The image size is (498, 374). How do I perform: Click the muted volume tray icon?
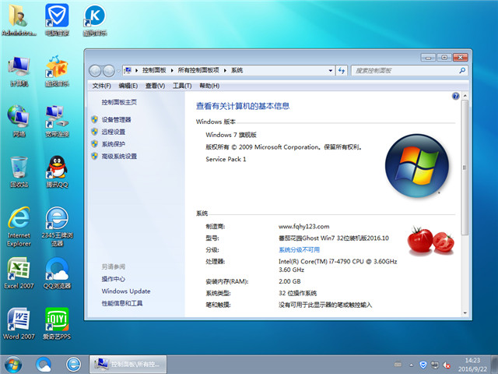447,365
